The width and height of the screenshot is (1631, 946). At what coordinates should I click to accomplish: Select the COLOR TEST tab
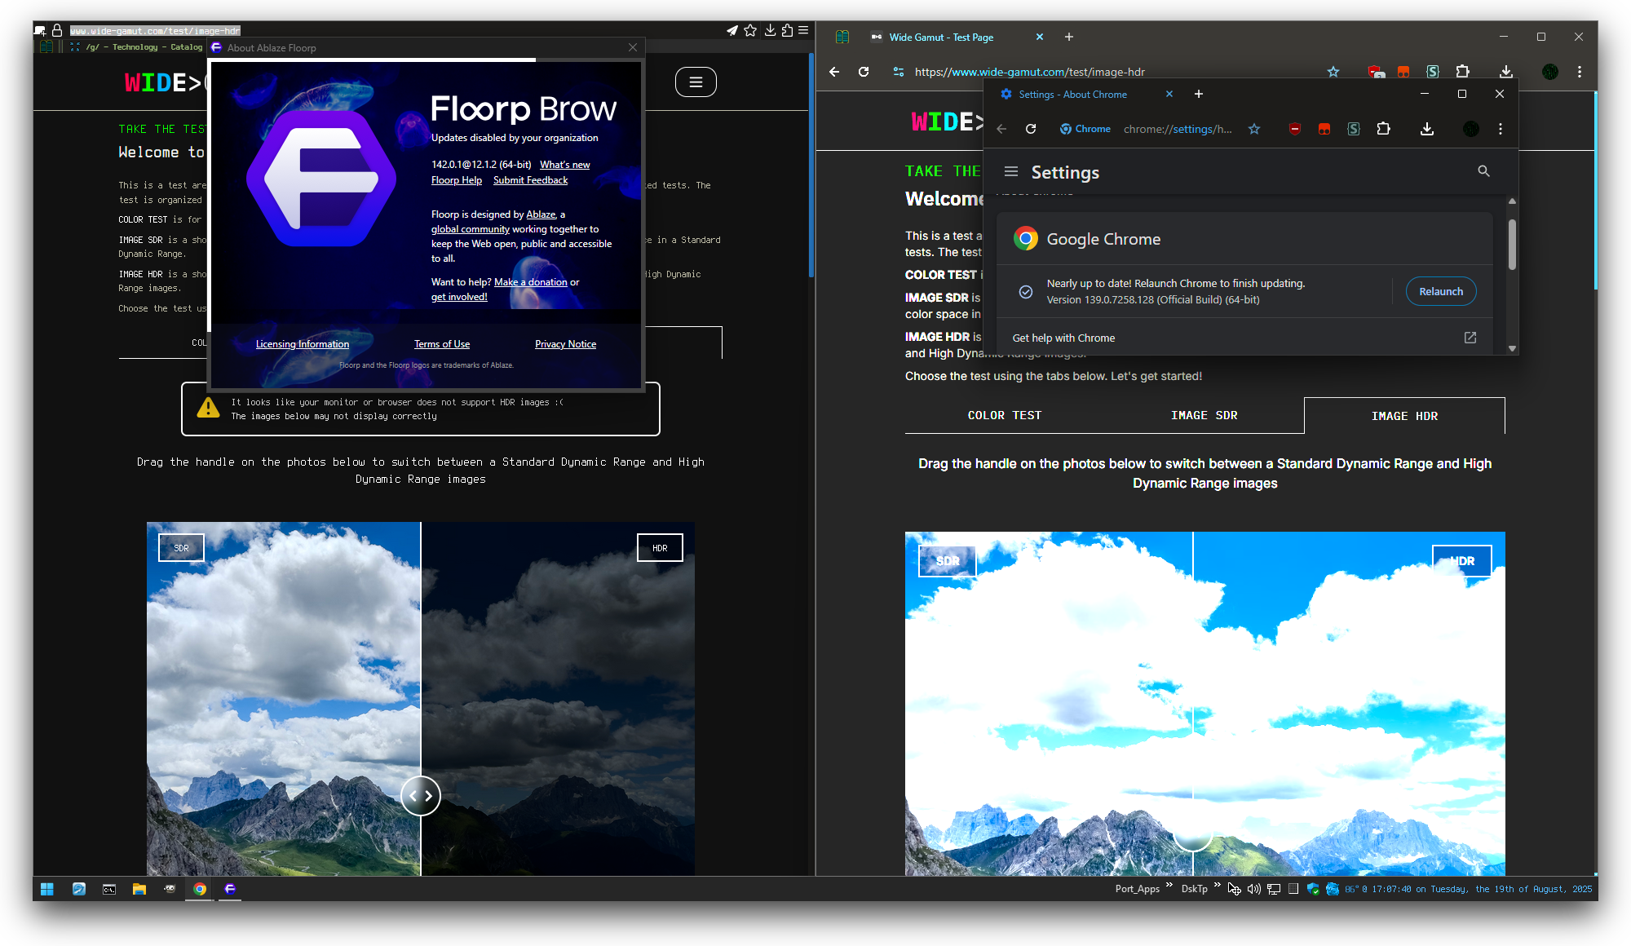[1004, 415]
